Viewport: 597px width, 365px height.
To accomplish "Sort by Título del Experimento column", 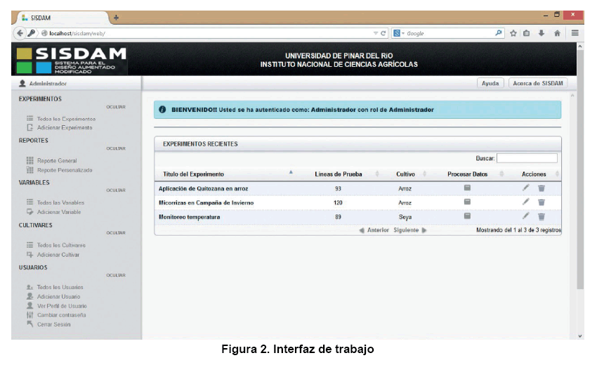I will coord(194,174).
